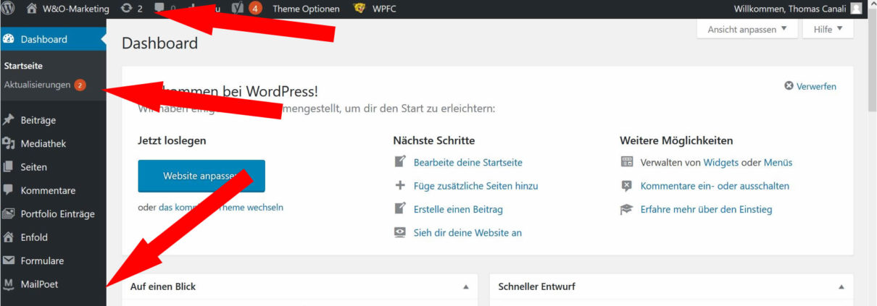
Task: Collapse the Schneller Entwurf widget
Action: pos(841,287)
